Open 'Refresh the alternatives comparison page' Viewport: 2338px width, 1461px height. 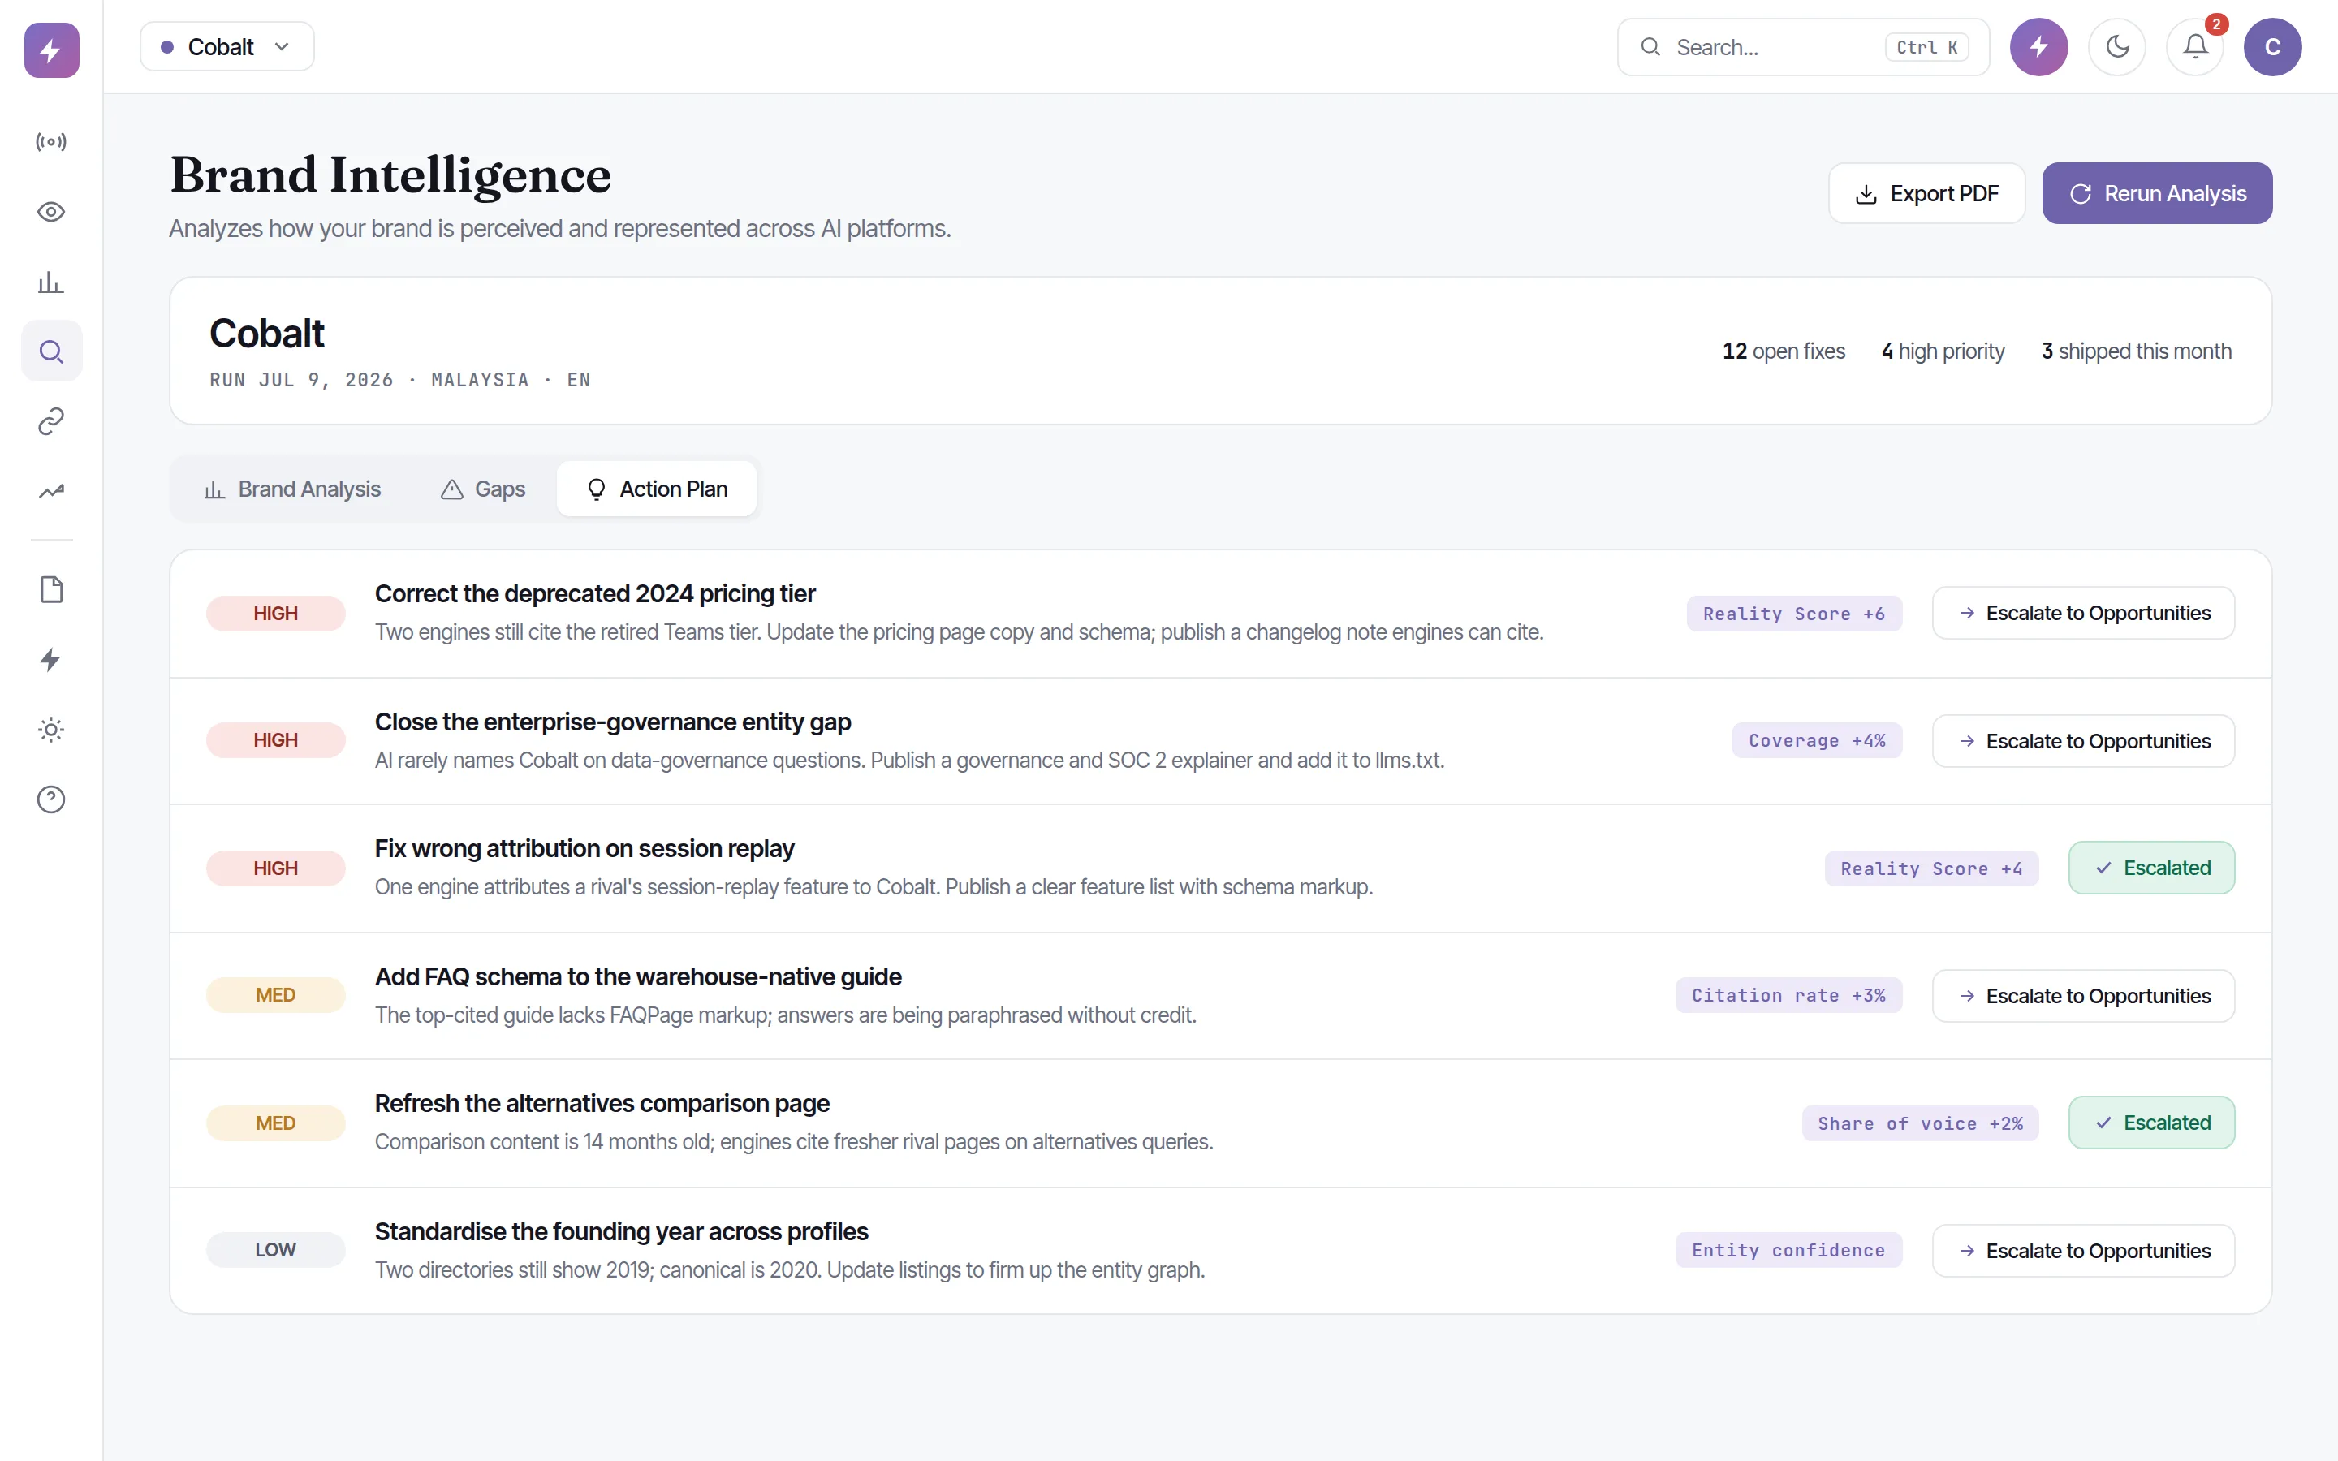pos(602,1104)
